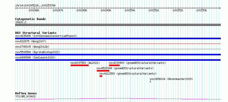The image size is (228, 102).
Task: Click the nsv4230900 gnomAD label
Action: click(138, 63)
